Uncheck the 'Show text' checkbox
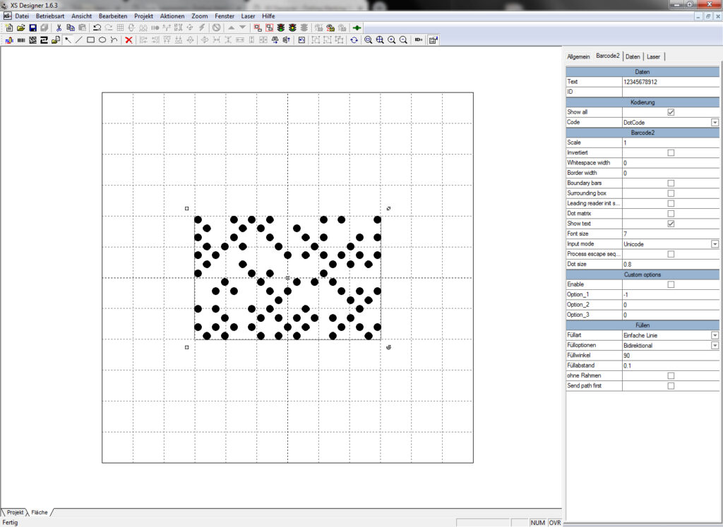This screenshot has height=527, width=723. 671,224
